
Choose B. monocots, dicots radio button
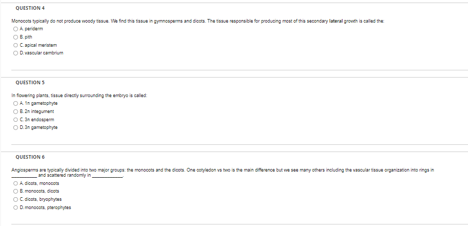coord(15,191)
